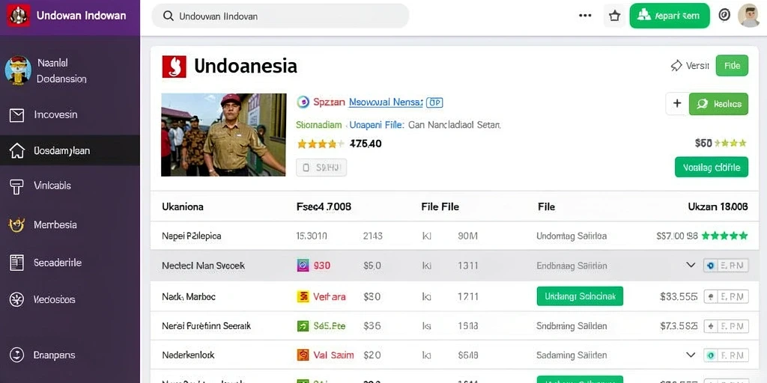The width and height of the screenshot is (767, 383).
Task: Click the Bnanpens circular icon
Action: click(16, 355)
